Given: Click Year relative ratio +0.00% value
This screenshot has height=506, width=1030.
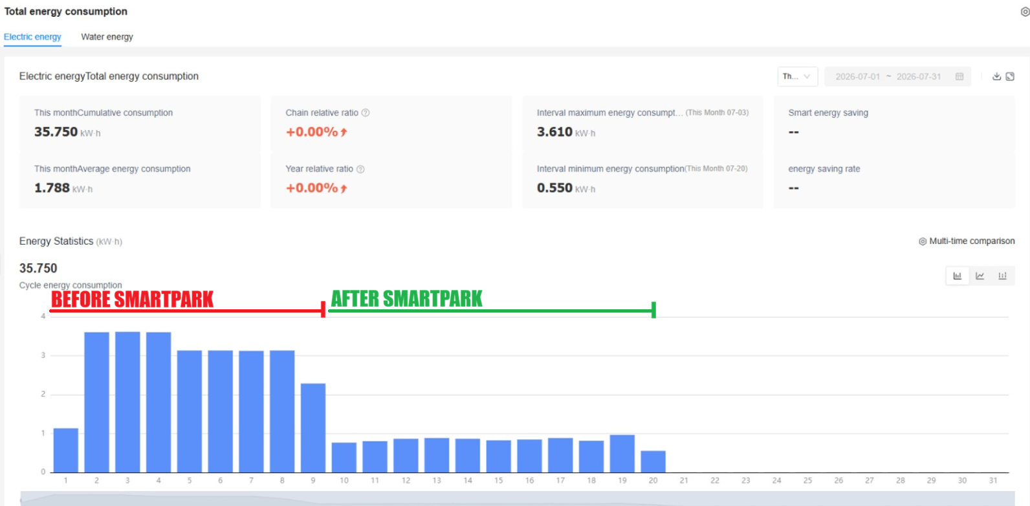Looking at the screenshot, I should point(316,188).
